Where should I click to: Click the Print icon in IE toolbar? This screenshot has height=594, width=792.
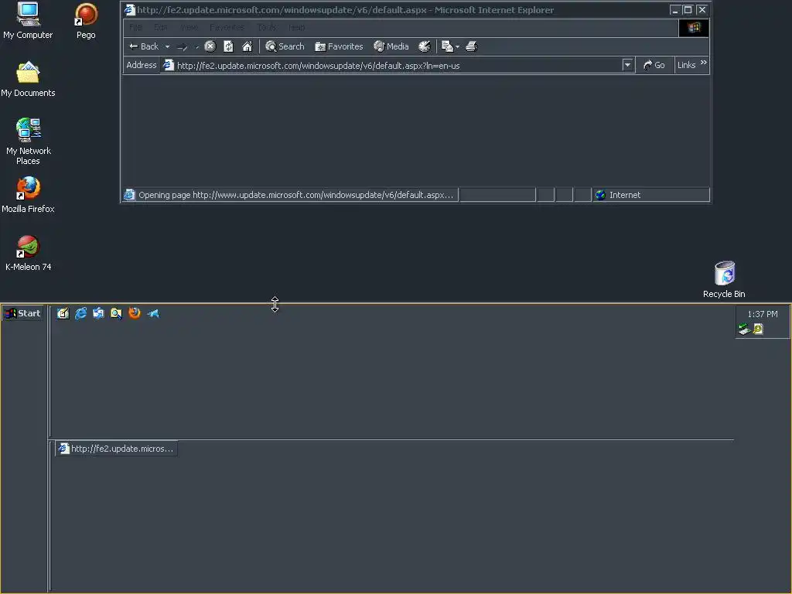click(471, 46)
